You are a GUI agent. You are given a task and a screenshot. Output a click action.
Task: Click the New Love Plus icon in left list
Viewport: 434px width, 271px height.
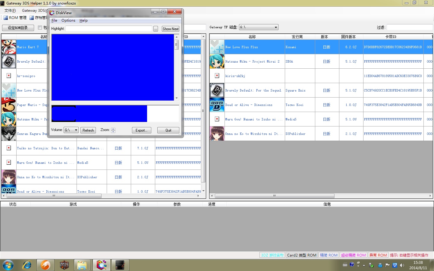pos(9,90)
